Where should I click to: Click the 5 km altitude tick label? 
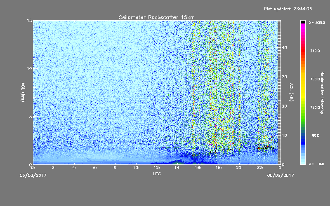pos(30,117)
